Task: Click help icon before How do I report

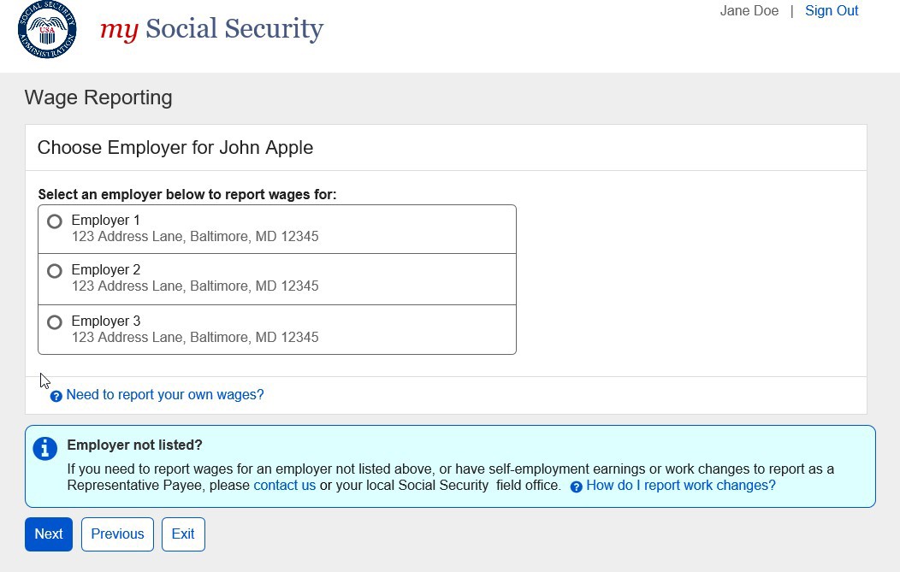Action: click(577, 486)
